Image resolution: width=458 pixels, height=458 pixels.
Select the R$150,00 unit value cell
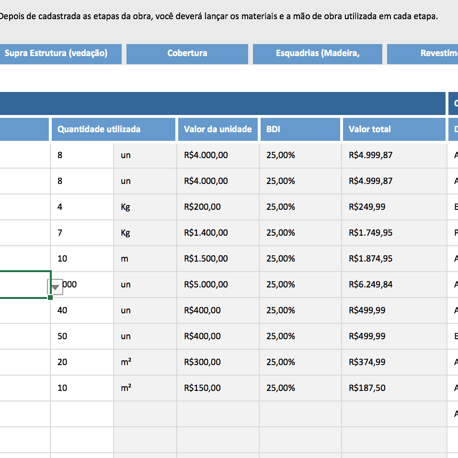(218, 388)
